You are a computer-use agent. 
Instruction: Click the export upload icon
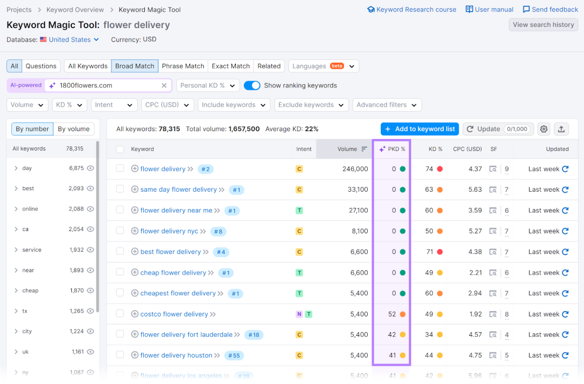561,129
